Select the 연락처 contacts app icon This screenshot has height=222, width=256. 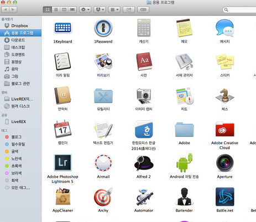click(x=62, y=96)
